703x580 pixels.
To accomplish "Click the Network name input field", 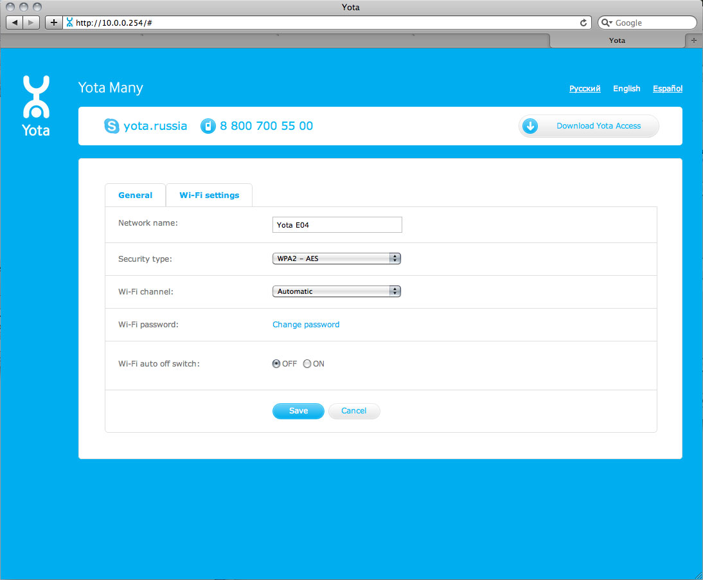I will point(337,224).
